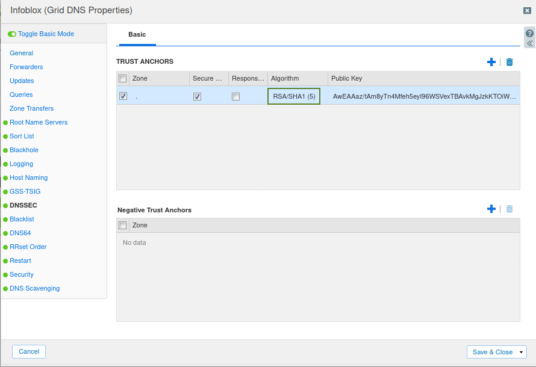Screen dimensions: 536x367
Task: Open the Forwarders section
Action: pyautogui.click(x=26, y=67)
